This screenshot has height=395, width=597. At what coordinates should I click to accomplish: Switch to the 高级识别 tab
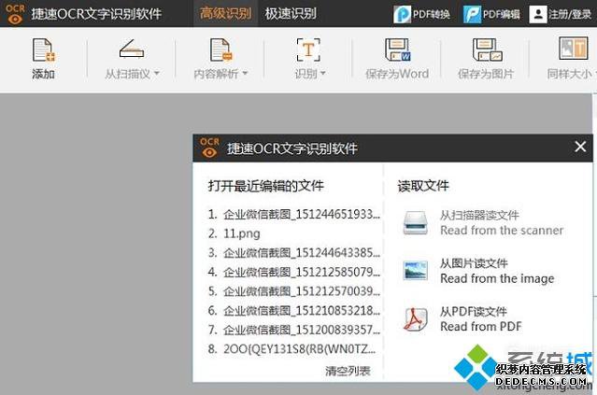pos(225,14)
